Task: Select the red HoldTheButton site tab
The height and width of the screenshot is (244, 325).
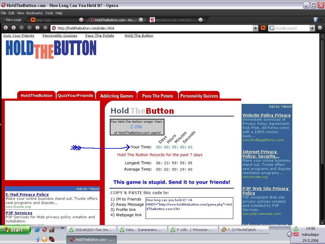Action: (x=36, y=95)
